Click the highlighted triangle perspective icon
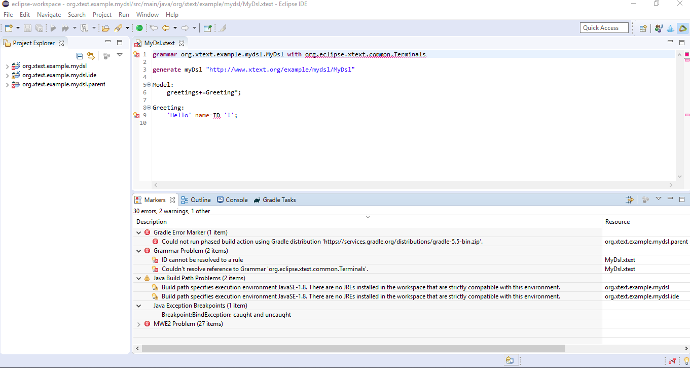 coord(682,28)
